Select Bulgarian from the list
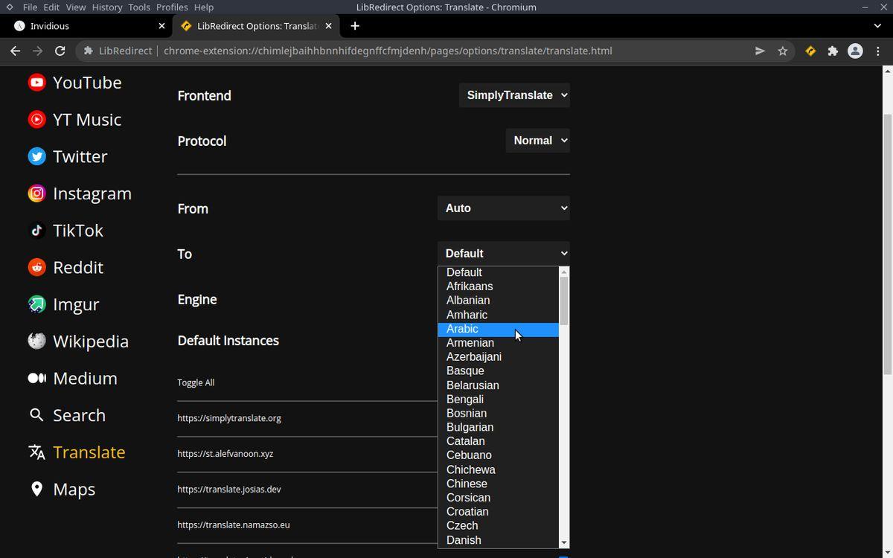Viewport: 893px width, 558px height. [498, 428]
